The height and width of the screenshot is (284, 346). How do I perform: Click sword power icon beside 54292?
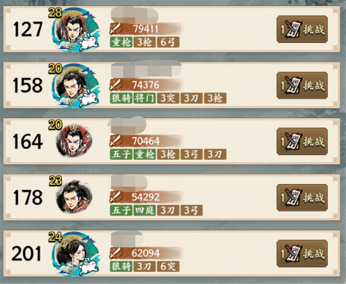[116, 197]
